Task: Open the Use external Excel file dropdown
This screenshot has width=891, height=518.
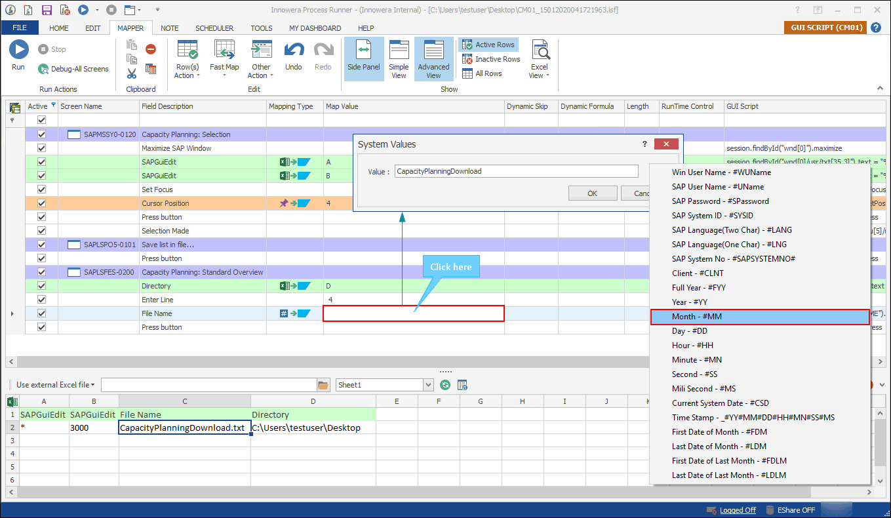Action: tap(56, 385)
